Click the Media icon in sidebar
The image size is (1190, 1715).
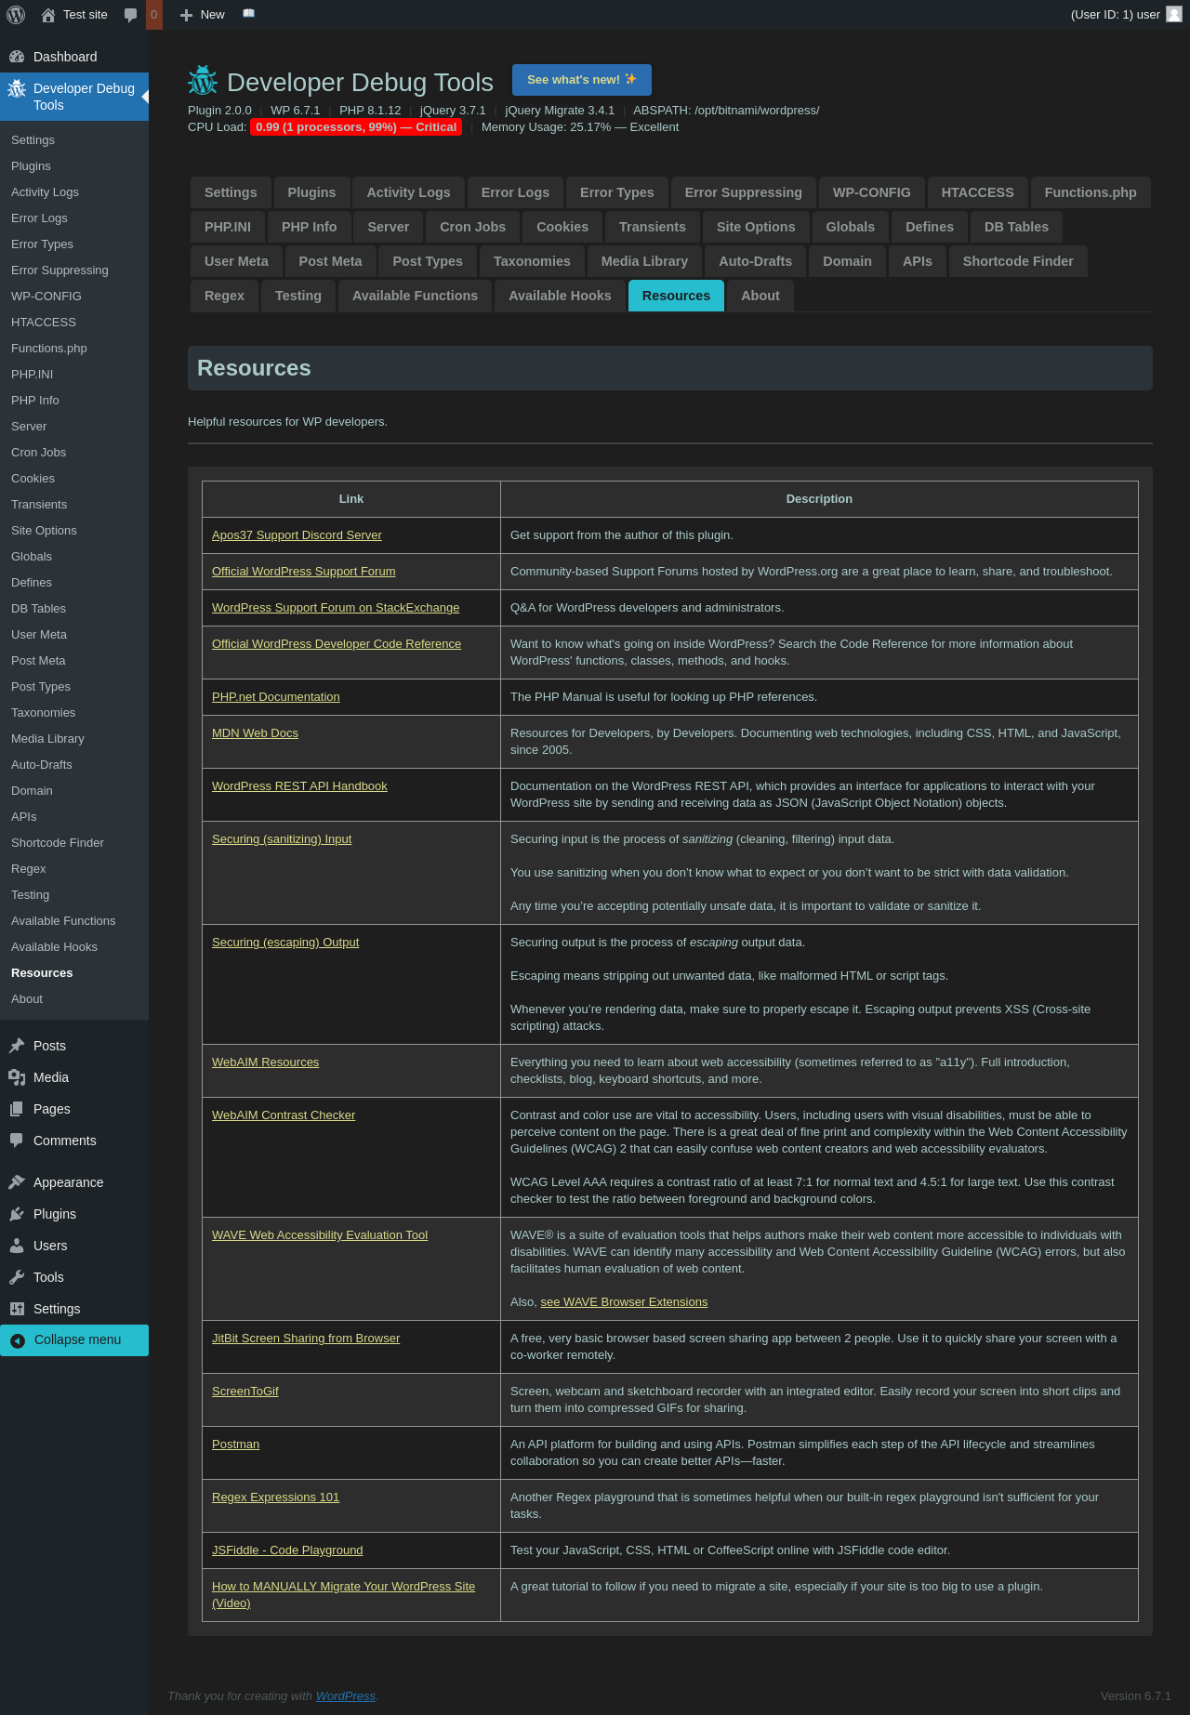point(17,1077)
